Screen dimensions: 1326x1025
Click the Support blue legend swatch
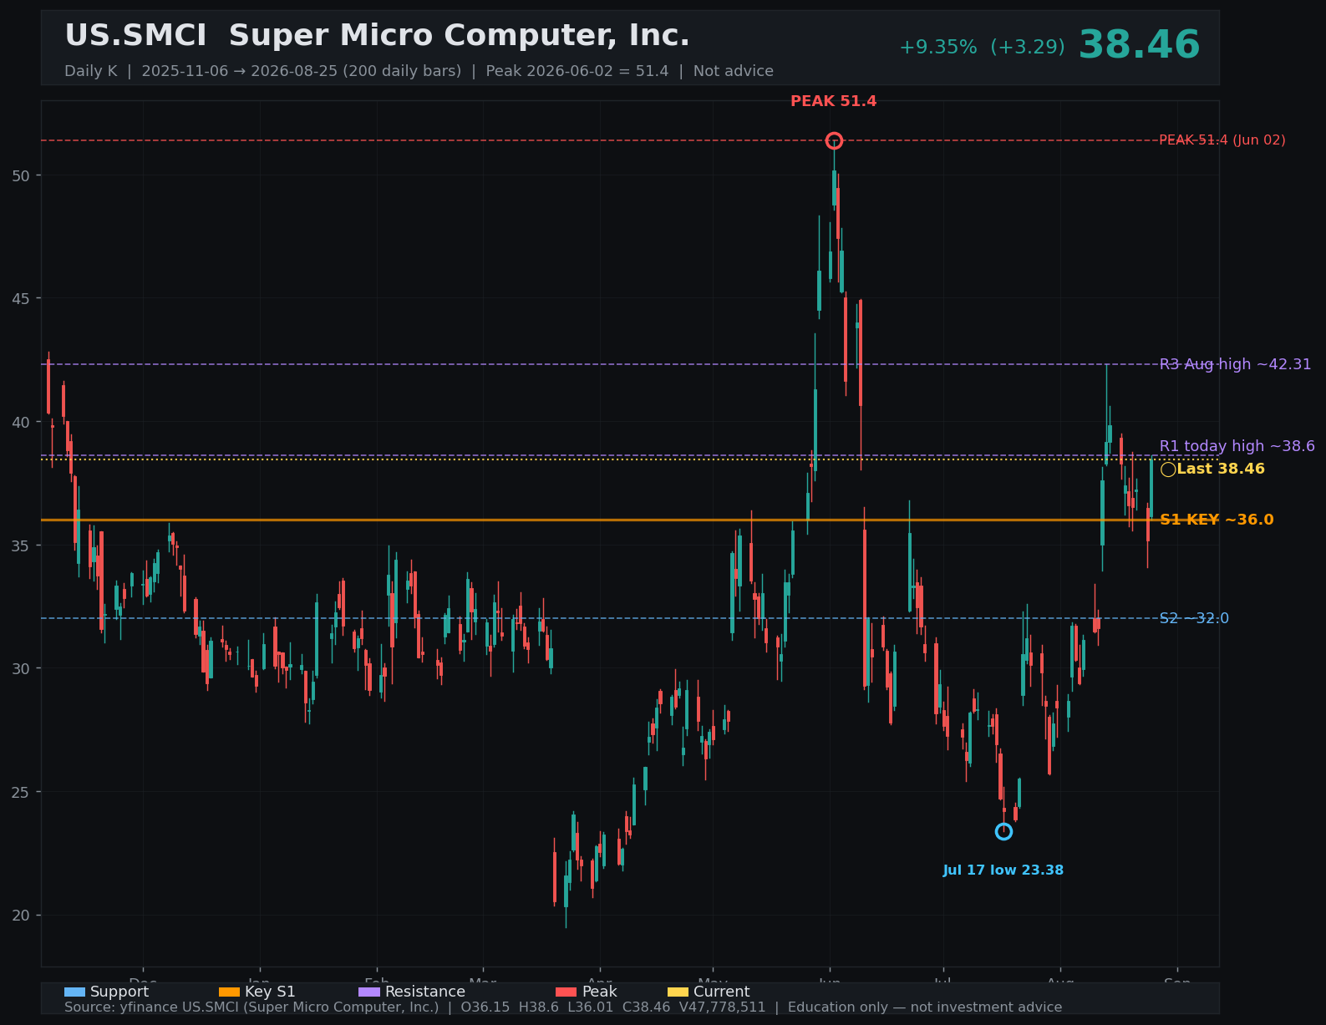coord(74,992)
